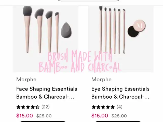Click the Morphe brand above Eye Shaping Essentials
Viewport: 163px width, 122px height.
(101, 80)
